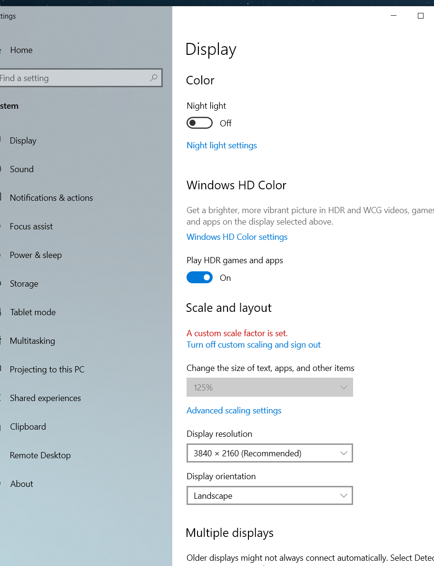Viewport: 434px width, 566px height.
Task: Minimize the Settings window
Action: pyautogui.click(x=394, y=16)
